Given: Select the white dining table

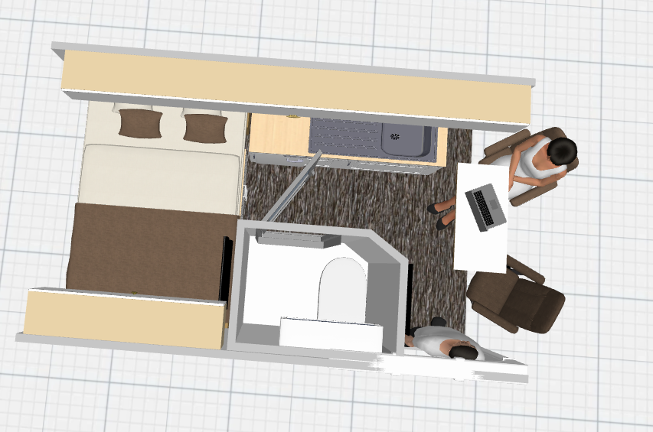Looking at the screenshot, I should pos(482,218).
